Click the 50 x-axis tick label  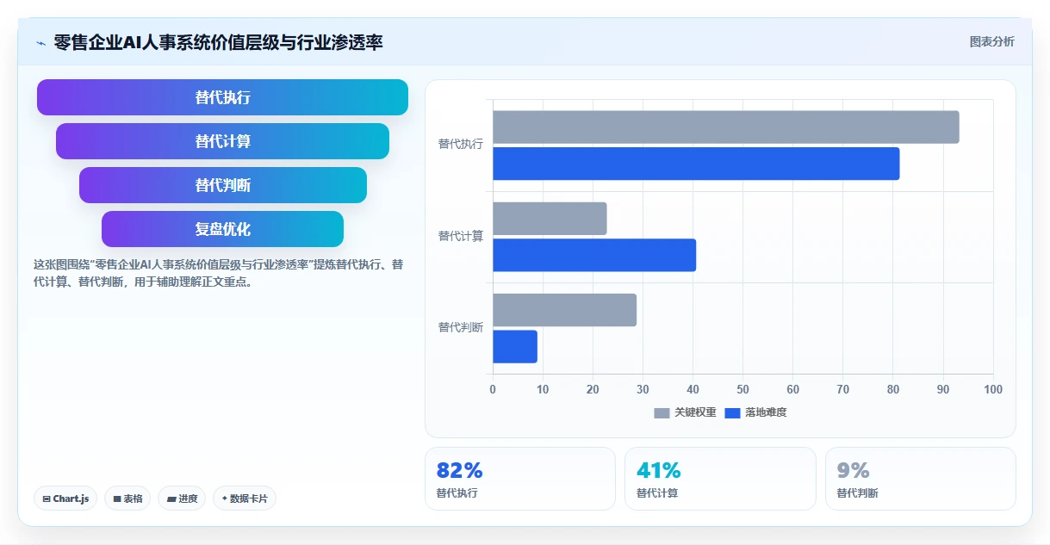point(742,390)
